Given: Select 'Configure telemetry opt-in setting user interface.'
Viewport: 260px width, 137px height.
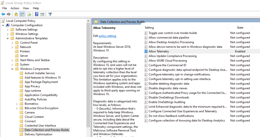Looking at the screenshot, I should [180, 79].
